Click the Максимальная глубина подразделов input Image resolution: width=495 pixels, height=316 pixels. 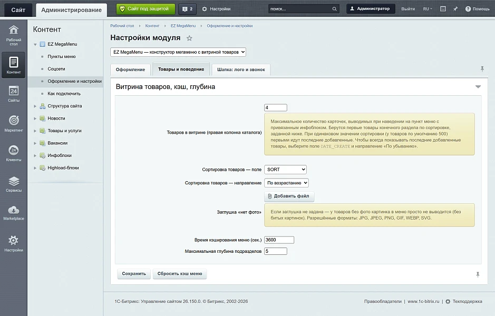click(276, 251)
